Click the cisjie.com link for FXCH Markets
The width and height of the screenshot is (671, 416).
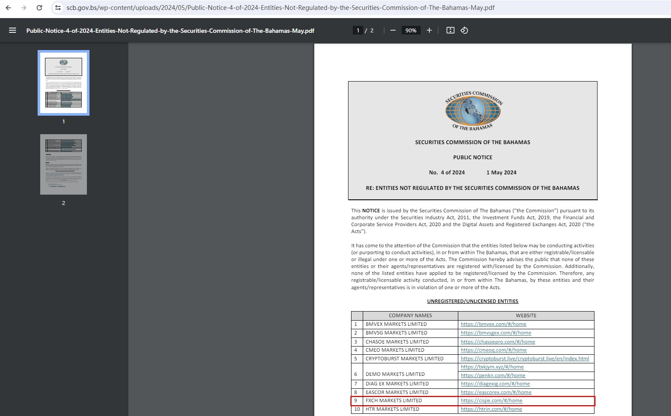(491, 401)
